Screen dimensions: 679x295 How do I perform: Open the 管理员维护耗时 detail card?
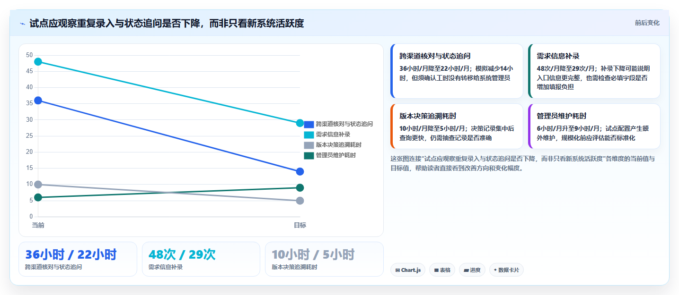coord(594,126)
